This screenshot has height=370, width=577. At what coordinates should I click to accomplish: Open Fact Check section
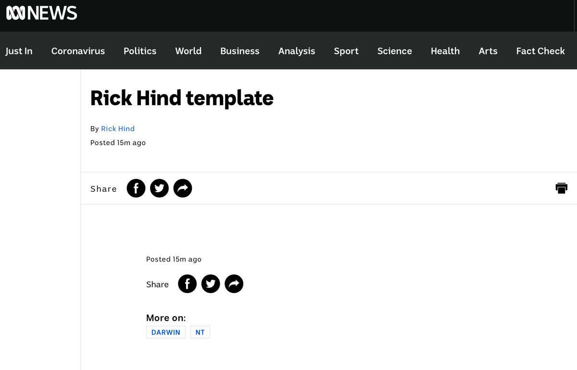540,51
